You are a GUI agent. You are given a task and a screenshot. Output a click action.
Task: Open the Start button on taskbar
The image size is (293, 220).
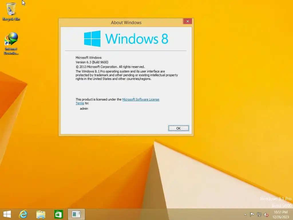tap(7, 214)
